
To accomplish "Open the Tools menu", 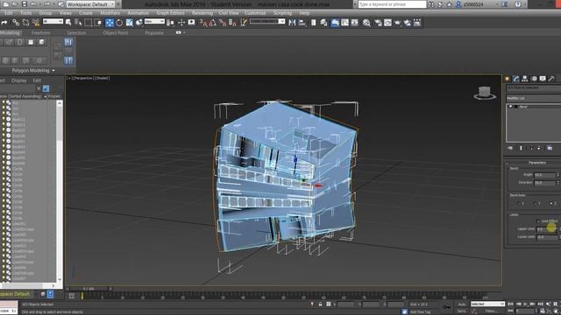I will click(25, 13).
